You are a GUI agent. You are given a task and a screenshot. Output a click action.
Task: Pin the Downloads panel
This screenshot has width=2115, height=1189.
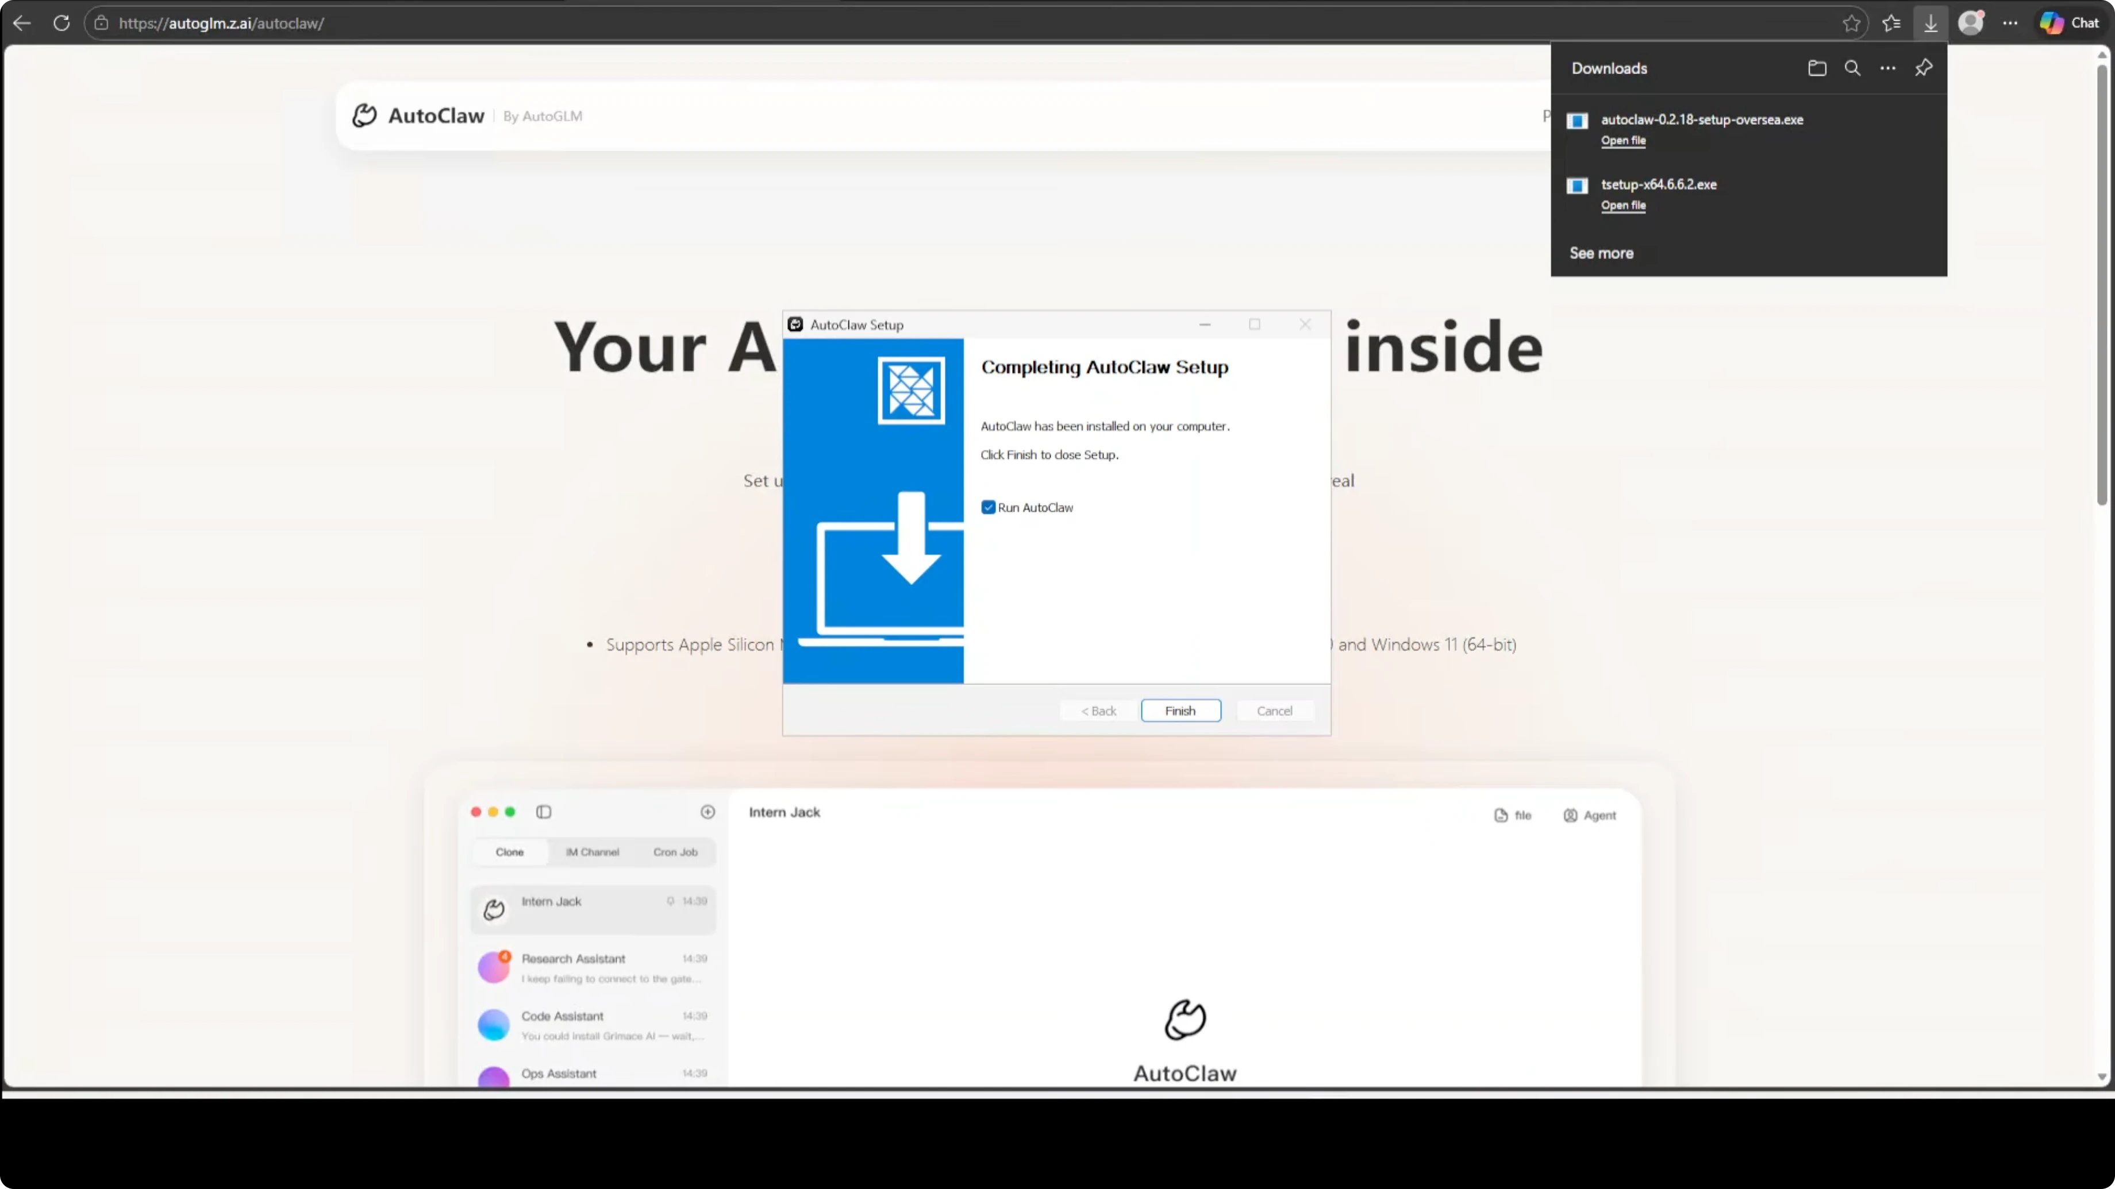click(1924, 68)
